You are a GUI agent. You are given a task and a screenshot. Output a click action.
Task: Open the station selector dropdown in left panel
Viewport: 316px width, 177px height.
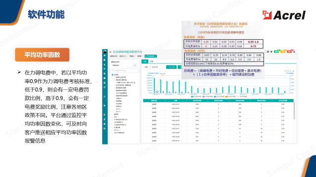click(x=122, y=65)
